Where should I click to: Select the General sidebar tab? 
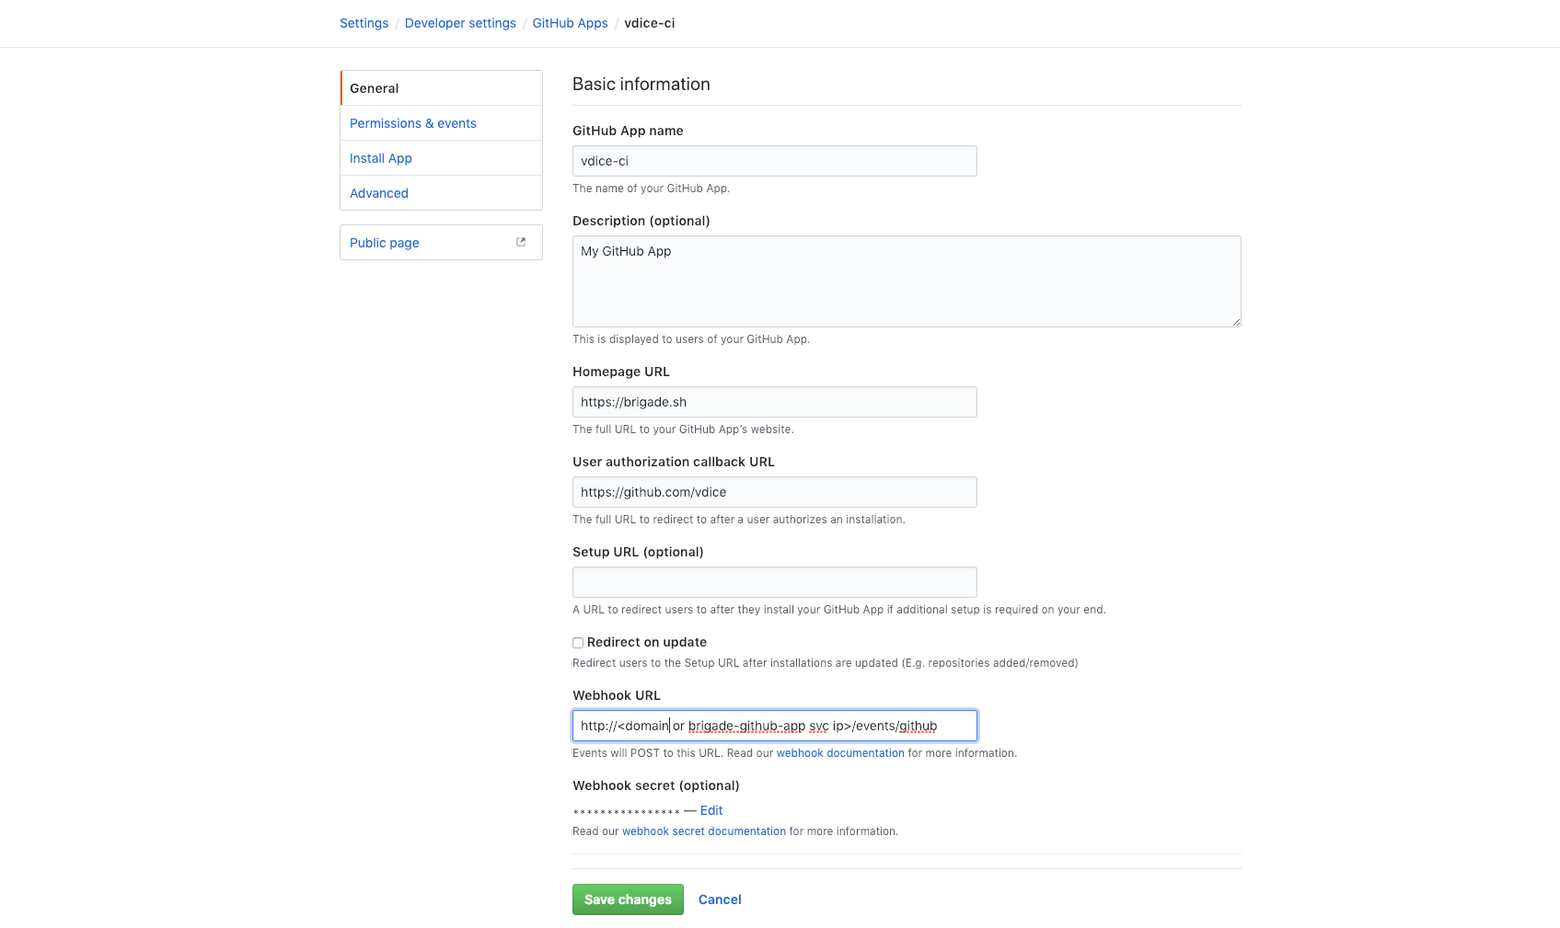click(374, 88)
